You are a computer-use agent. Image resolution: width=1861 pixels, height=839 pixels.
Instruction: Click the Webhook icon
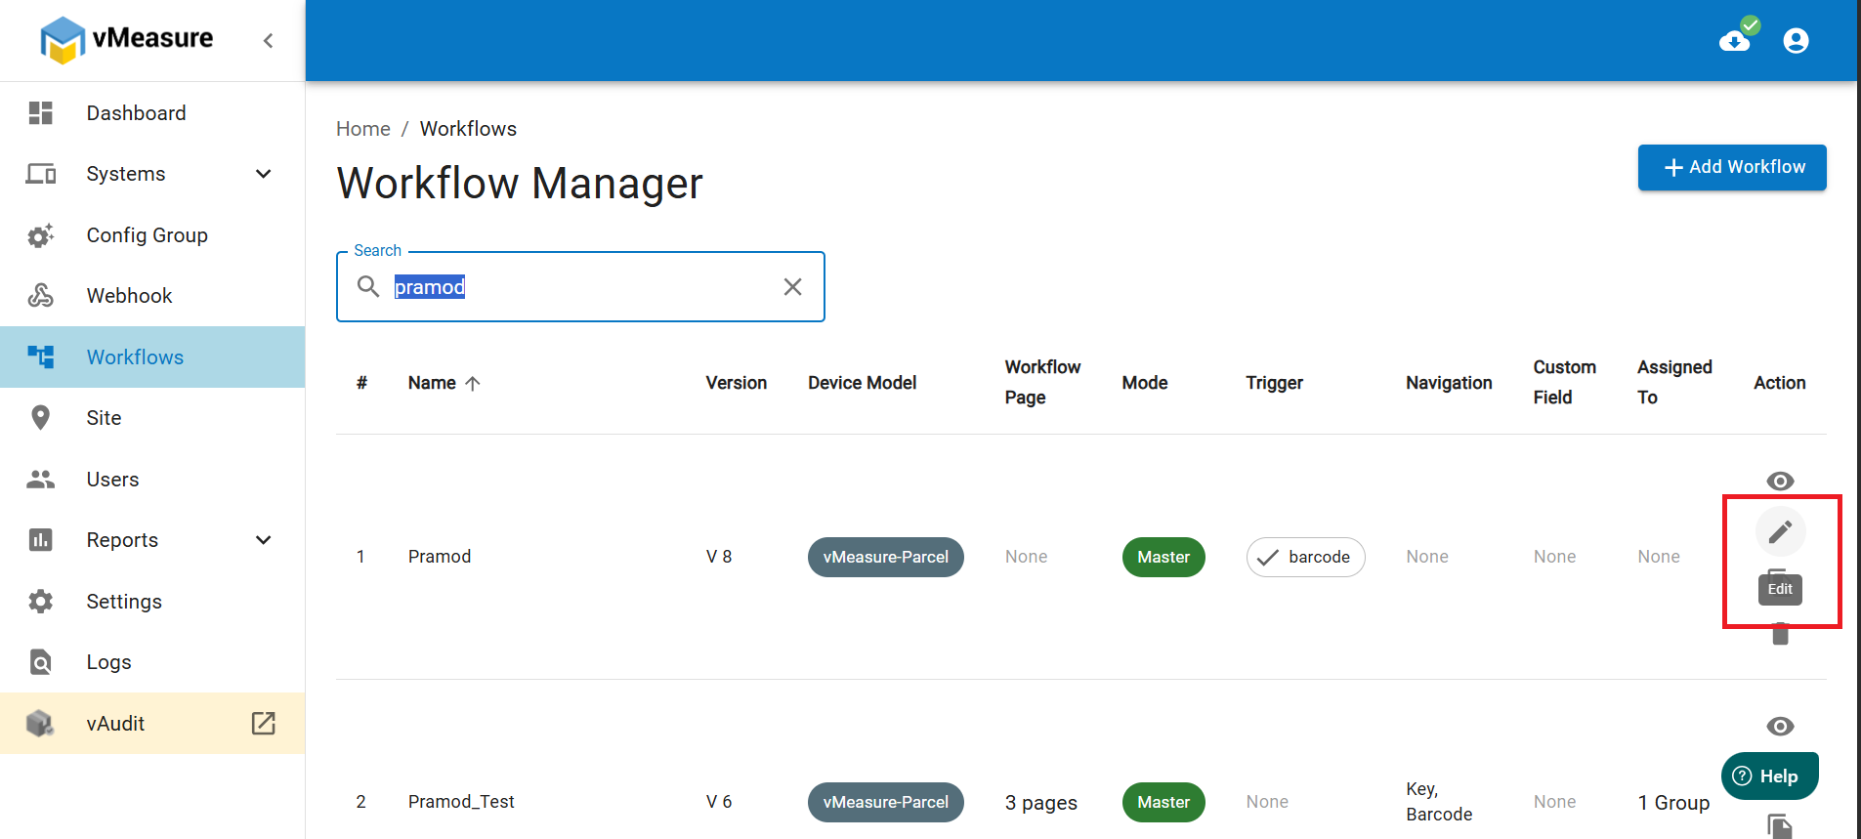[x=40, y=296]
